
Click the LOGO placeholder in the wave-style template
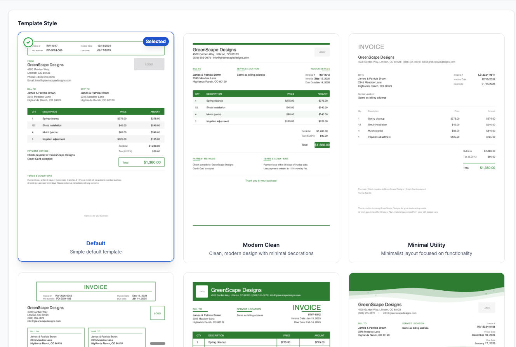point(487,307)
